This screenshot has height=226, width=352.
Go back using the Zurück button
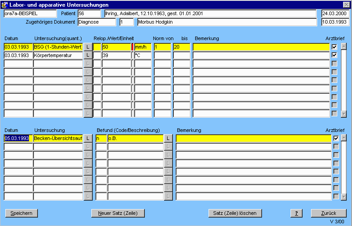[x=328, y=213]
